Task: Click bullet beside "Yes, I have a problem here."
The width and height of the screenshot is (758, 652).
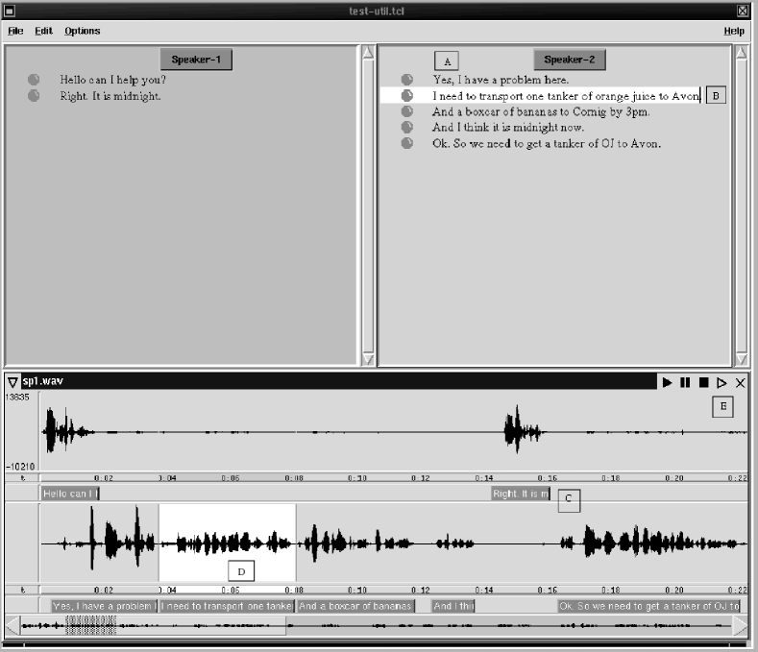Action: (407, 80)
